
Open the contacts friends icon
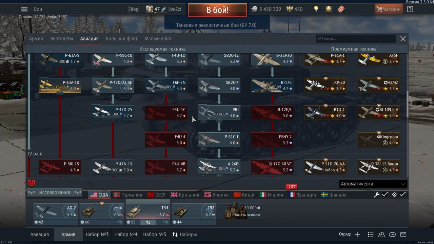coord(381,234)
